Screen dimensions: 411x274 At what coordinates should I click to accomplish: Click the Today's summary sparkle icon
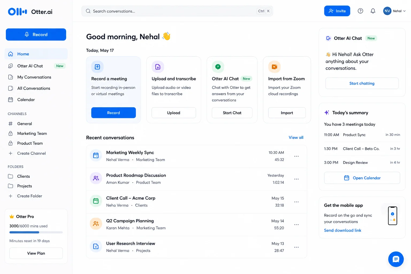[327, 113]
